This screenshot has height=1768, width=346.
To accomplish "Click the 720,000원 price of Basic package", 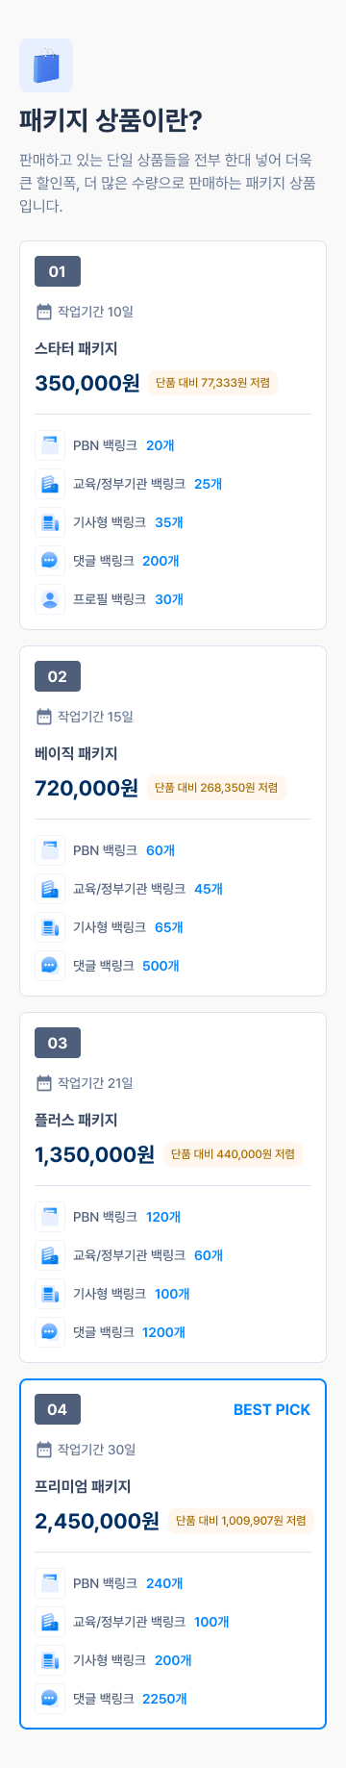I will click(x=86, y=788).
